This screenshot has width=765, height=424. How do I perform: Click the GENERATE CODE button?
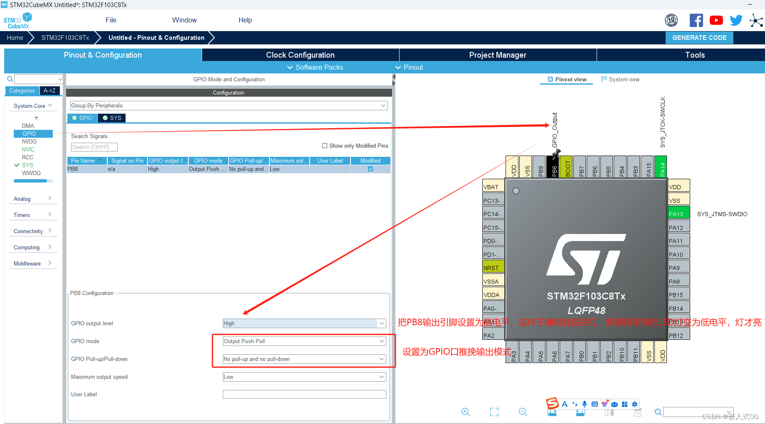699,37
